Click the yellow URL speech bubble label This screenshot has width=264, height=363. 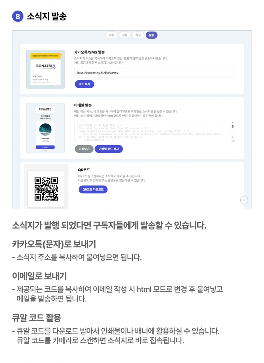(x=45, y=56)
